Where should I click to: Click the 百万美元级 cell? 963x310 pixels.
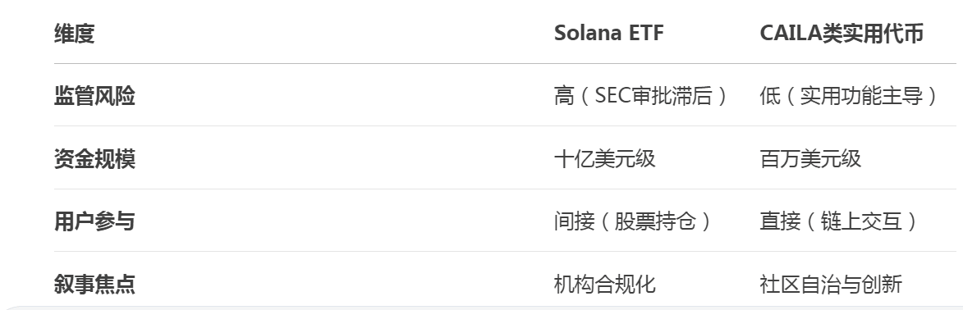tap(810, 158)
